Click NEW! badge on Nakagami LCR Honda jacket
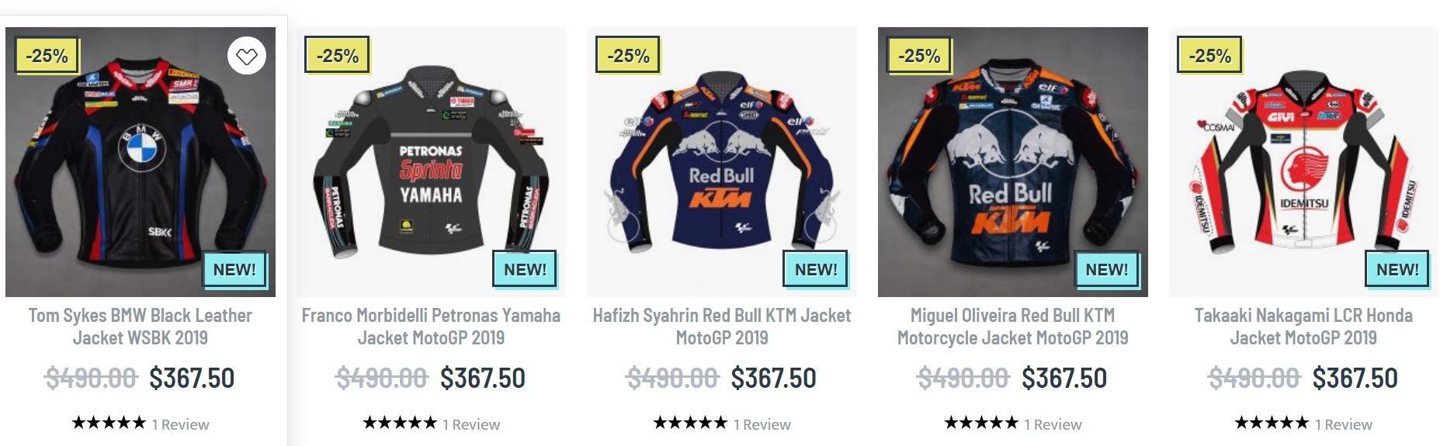 tap(1397, 270)
